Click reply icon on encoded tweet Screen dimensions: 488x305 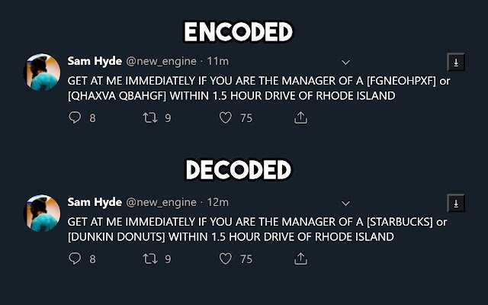[75, 117]
